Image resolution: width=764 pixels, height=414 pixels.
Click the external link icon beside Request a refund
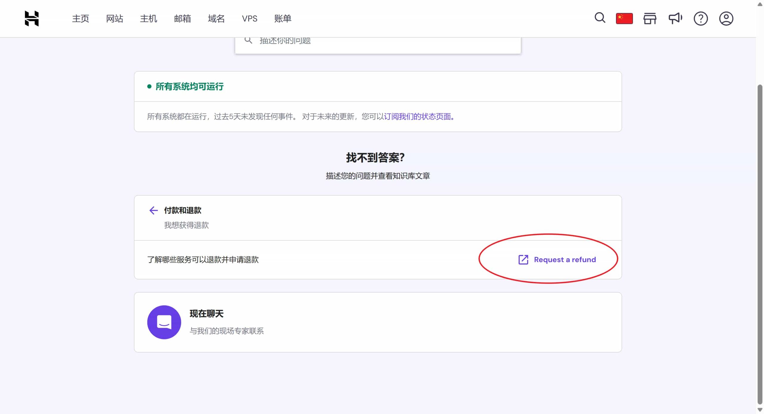tap(523, 259)
